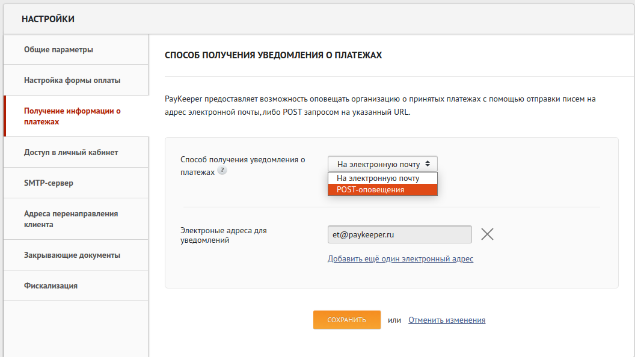The height and width of the screenshot is (357, 635).
Task: Remove the et@paykeeper.ru address with X icon
Action: coord(487,234)
